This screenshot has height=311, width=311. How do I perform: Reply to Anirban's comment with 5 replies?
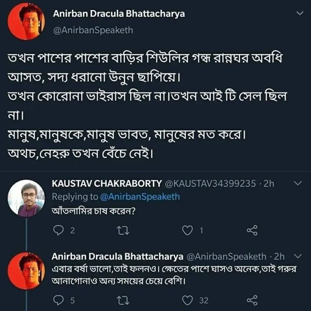(x=59, y=300)
